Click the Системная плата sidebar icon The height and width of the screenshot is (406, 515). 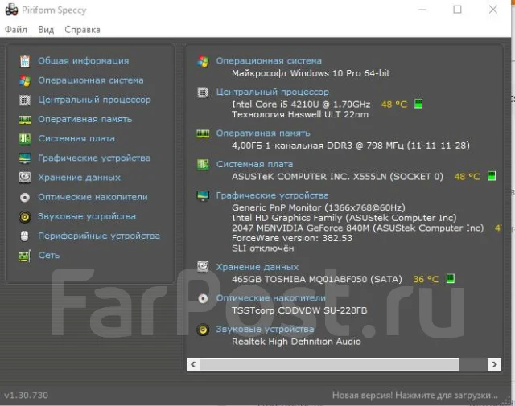click(25, 139)
